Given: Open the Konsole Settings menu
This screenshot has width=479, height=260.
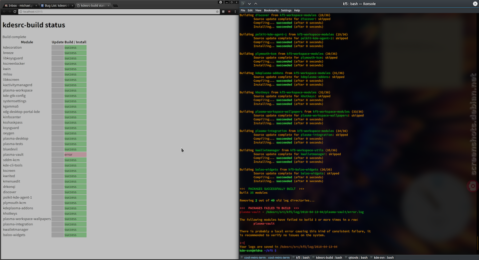Looking at the screenshot, I should [x=286, y=10].
